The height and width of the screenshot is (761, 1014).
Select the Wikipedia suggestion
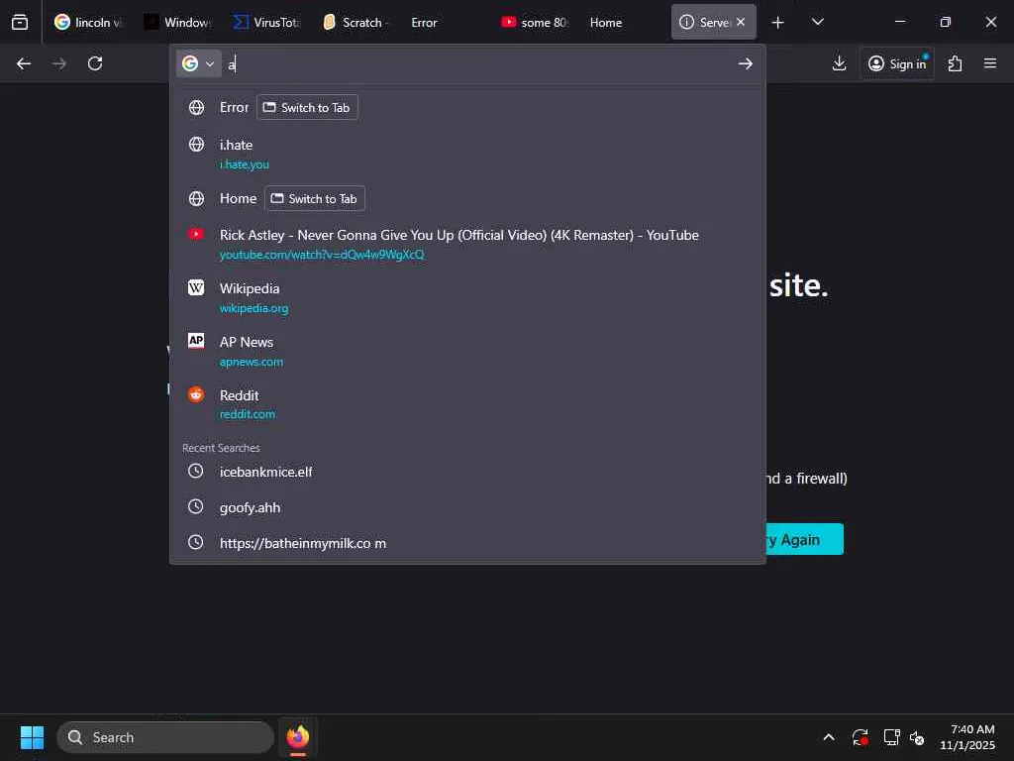click(x=467, y=297)
